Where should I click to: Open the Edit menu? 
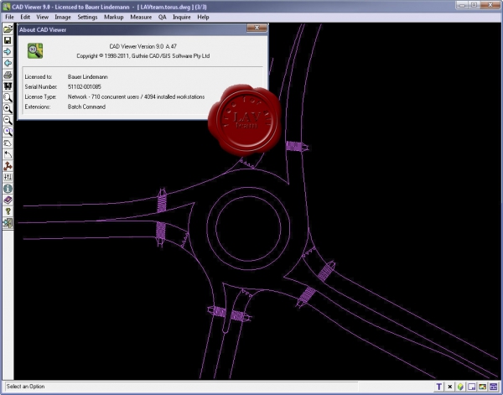coord(25,17)
